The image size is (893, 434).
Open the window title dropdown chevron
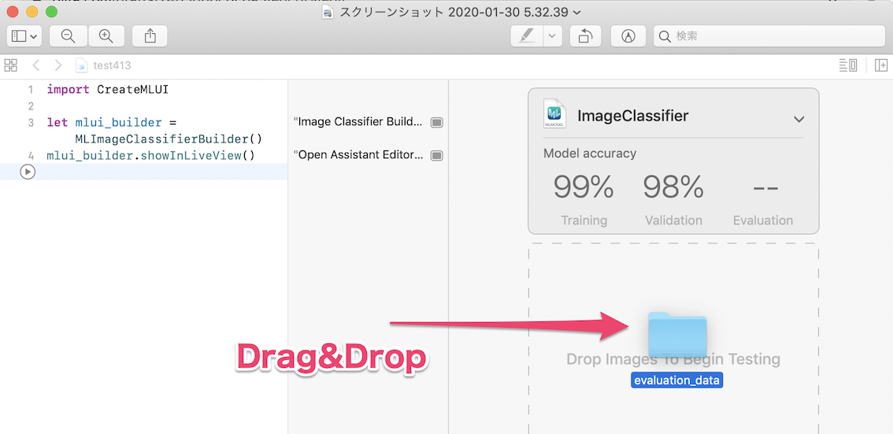tap(577, 12)
